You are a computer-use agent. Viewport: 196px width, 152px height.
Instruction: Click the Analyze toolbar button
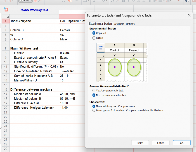(x=26, y=1)
